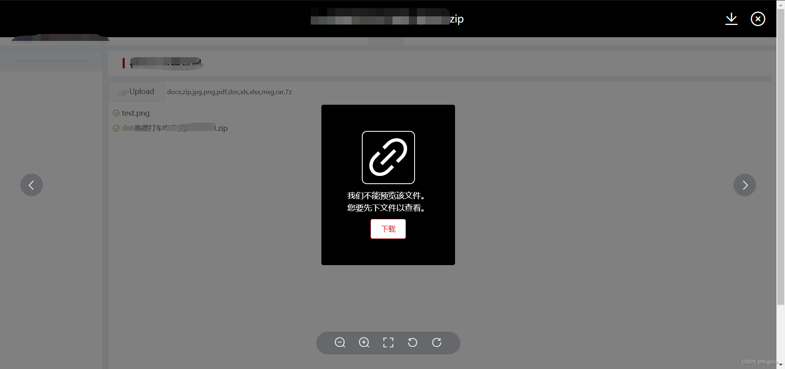The image size is (785, 369).
Task: Click the allowed file types text docx,zip,jpg
Action: [229, 92]
